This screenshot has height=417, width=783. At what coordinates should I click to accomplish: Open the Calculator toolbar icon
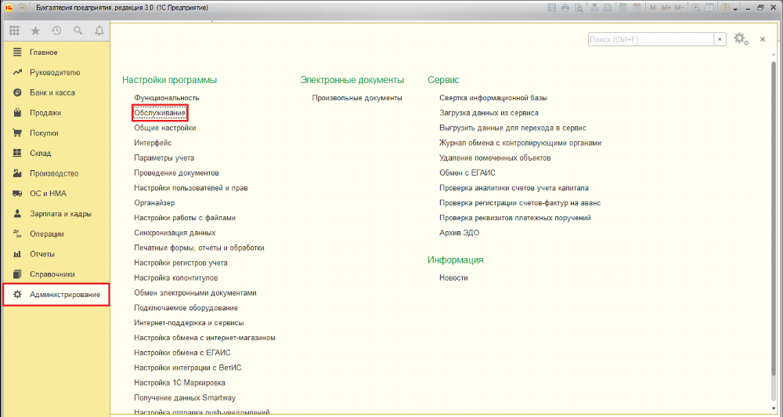click(x=623, y=8)
